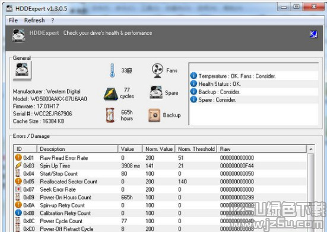The height and width of the screenshot is (232, 327).
Task: Click the Health Status : OK message
Action: (x=220, y=84)
